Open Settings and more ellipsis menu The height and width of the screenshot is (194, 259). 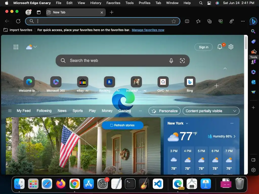pos(243,21)
